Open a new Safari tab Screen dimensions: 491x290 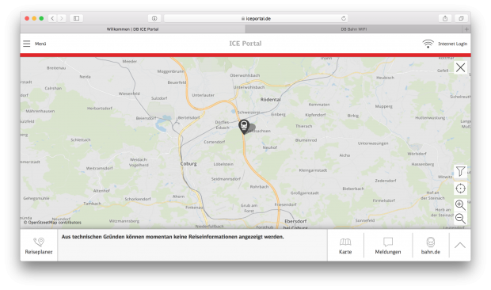pos(466,29)
